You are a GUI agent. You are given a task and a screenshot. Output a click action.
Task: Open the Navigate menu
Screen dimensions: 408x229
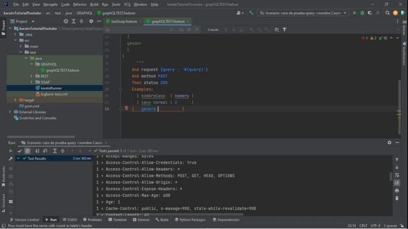(x=50, y=4)
